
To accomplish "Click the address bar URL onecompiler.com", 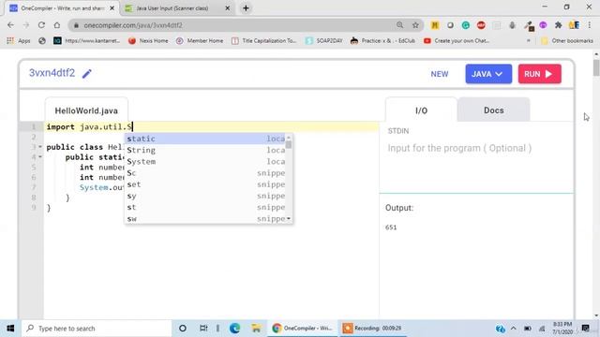I will click(133, 25).
